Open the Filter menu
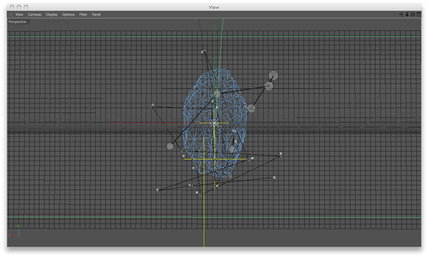This screenshot has width=428, height=257. point(83,14)
